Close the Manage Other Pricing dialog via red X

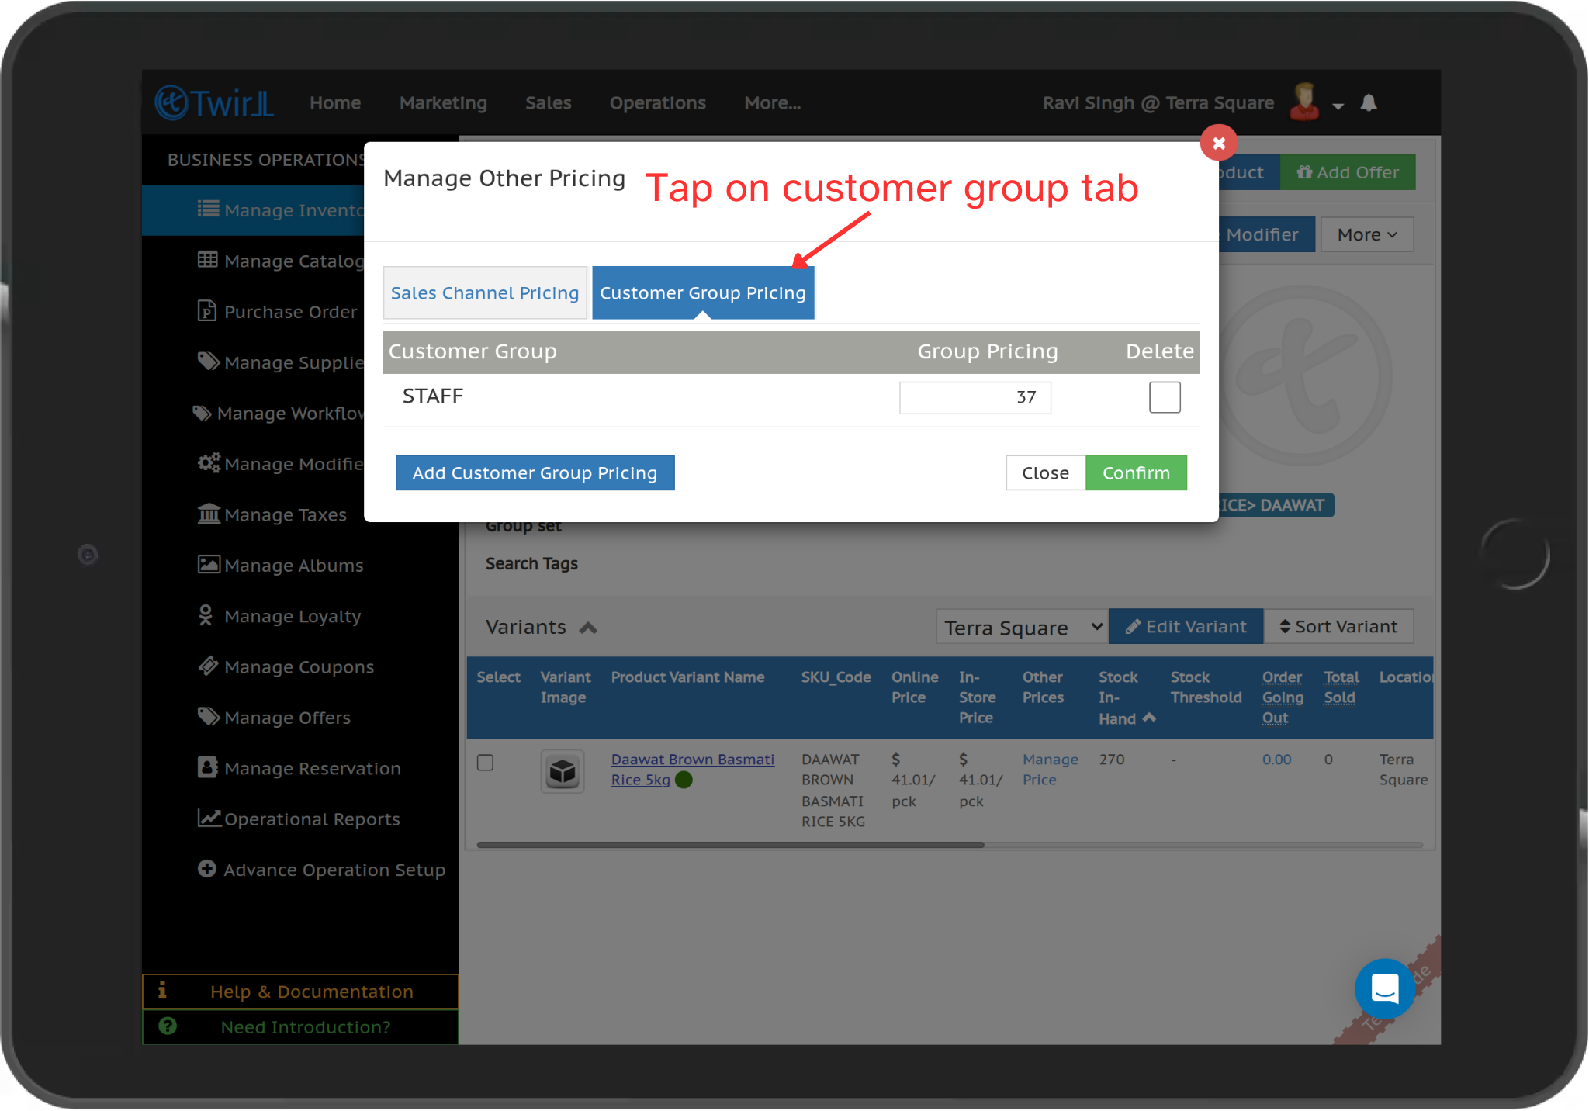pyautogui.click(x=1218, y=143)
